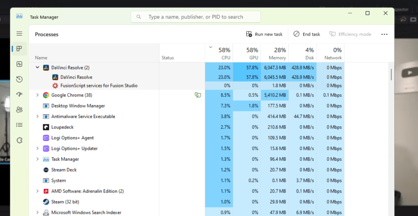Open the Services page puzzle icon
The image size is (418, 216).
[19, 140]
